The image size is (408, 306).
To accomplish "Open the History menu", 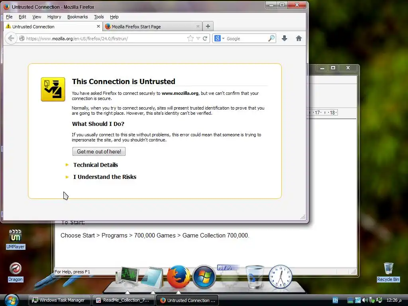I will coord(54,17).
